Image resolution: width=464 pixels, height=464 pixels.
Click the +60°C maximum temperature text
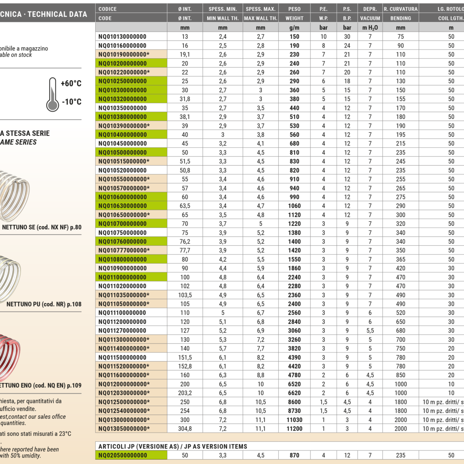pyautogui.click(x=71, y=84)
